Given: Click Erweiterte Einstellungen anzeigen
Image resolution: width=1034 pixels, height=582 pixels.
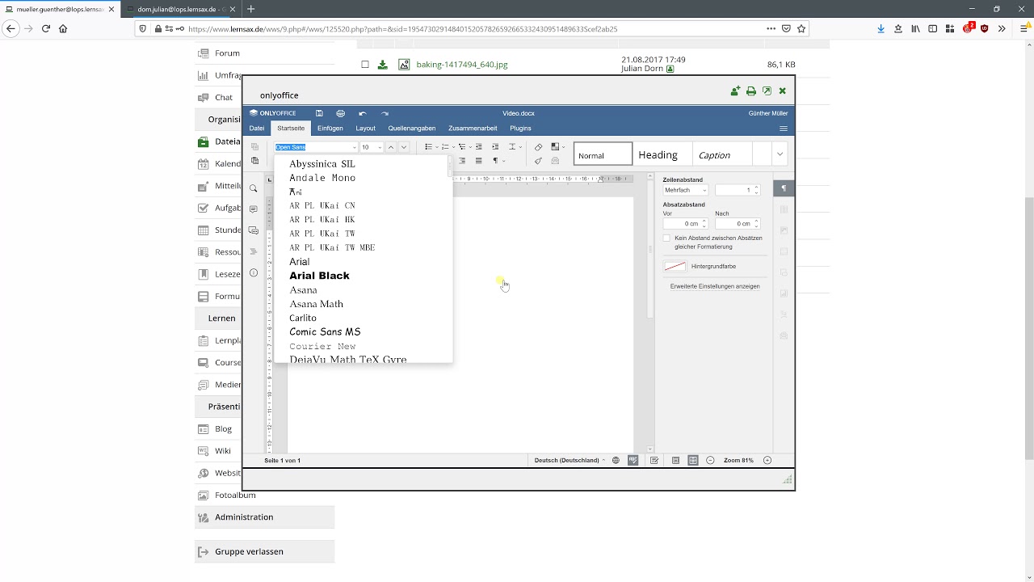Looking at the screenshot, I should [x=715, y=286].
